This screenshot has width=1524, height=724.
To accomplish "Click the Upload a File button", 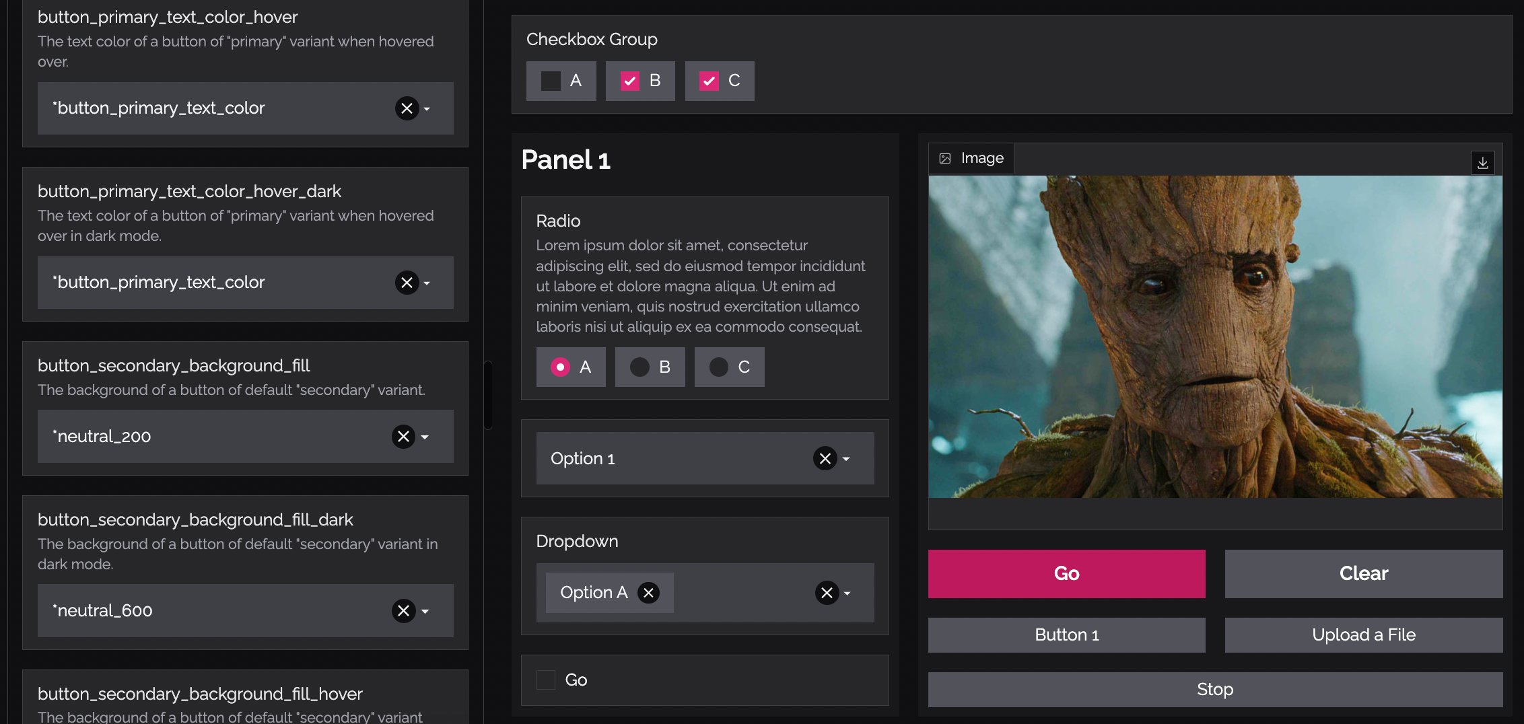I will coord(1363,635).
